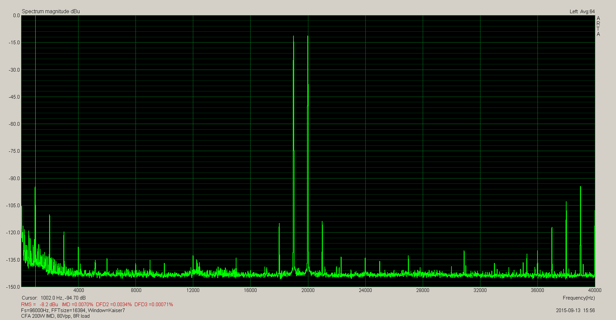Click the 8000 Hz x-axis label
Screen dimensions: 616x320
click(136, 290)
